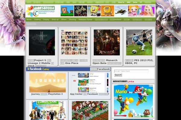Screen dimensions: 181x120
Task: Select the Facebook games category in green bar
Action: 116,19
